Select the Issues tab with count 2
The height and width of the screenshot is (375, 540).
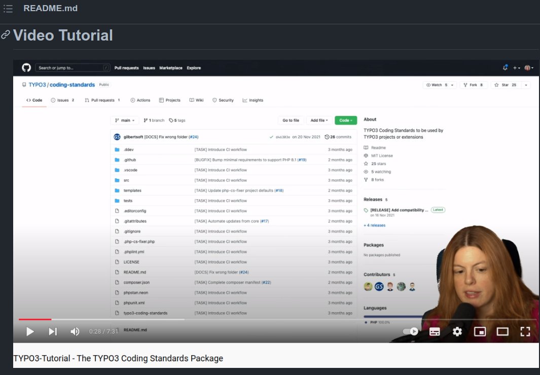click(x=63, y=100)
